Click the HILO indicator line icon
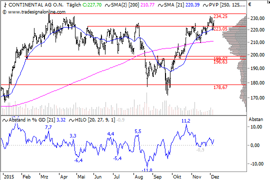Screen dimensions: 270x180 [71, 120]
